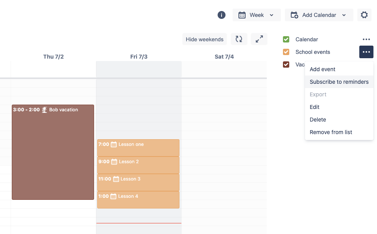Click the info icon in the toolbar
Image resolution: width=377 pixels, height=234 pixels.
pos(222,15)
